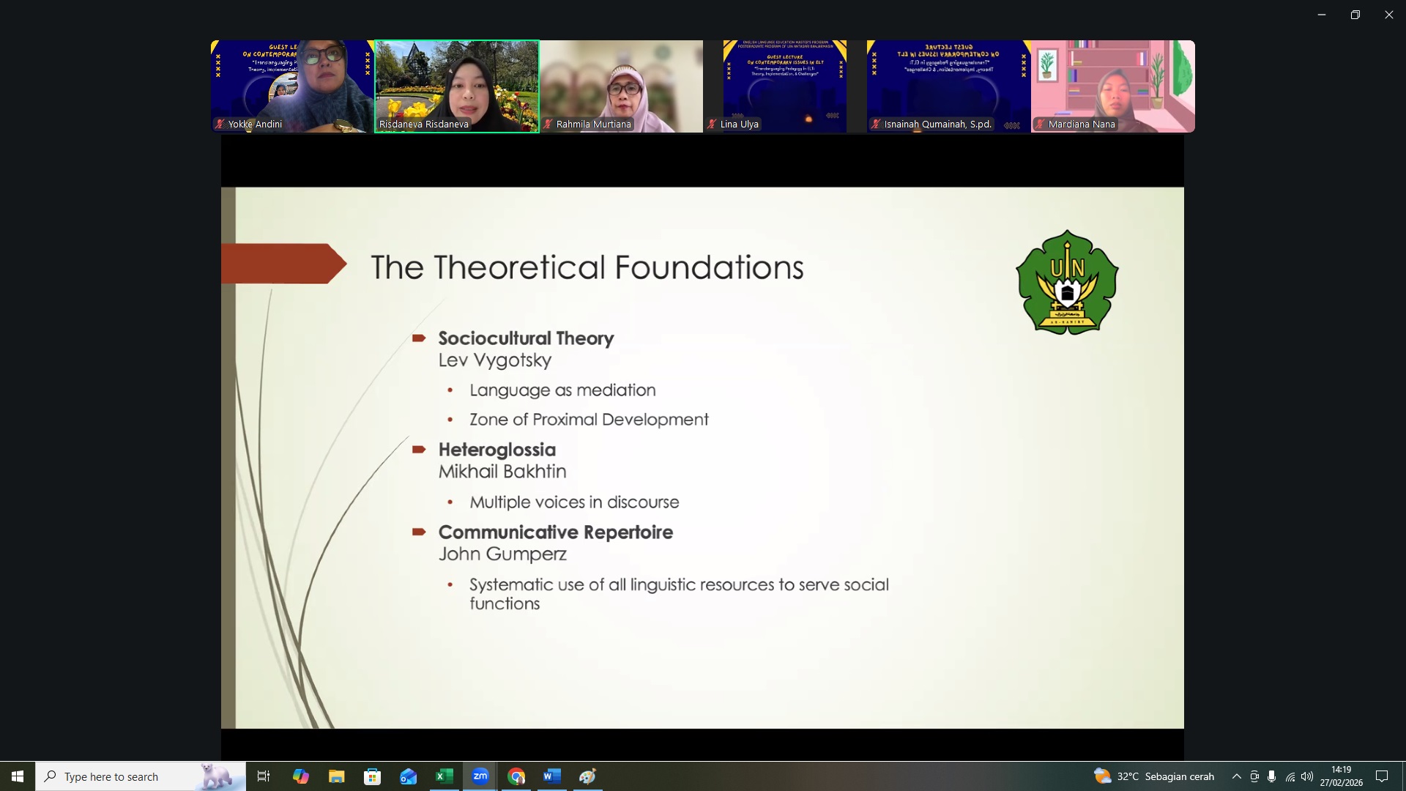
Task: Show hidden system tray icons
Action: coord(1237,776)
